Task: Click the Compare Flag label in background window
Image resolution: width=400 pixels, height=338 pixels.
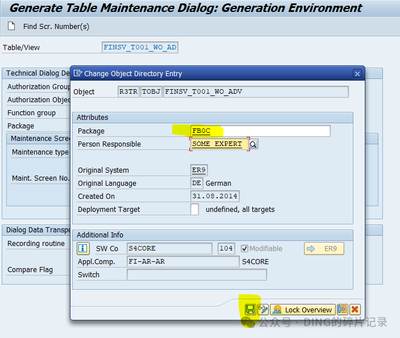Action: point(30,270)
